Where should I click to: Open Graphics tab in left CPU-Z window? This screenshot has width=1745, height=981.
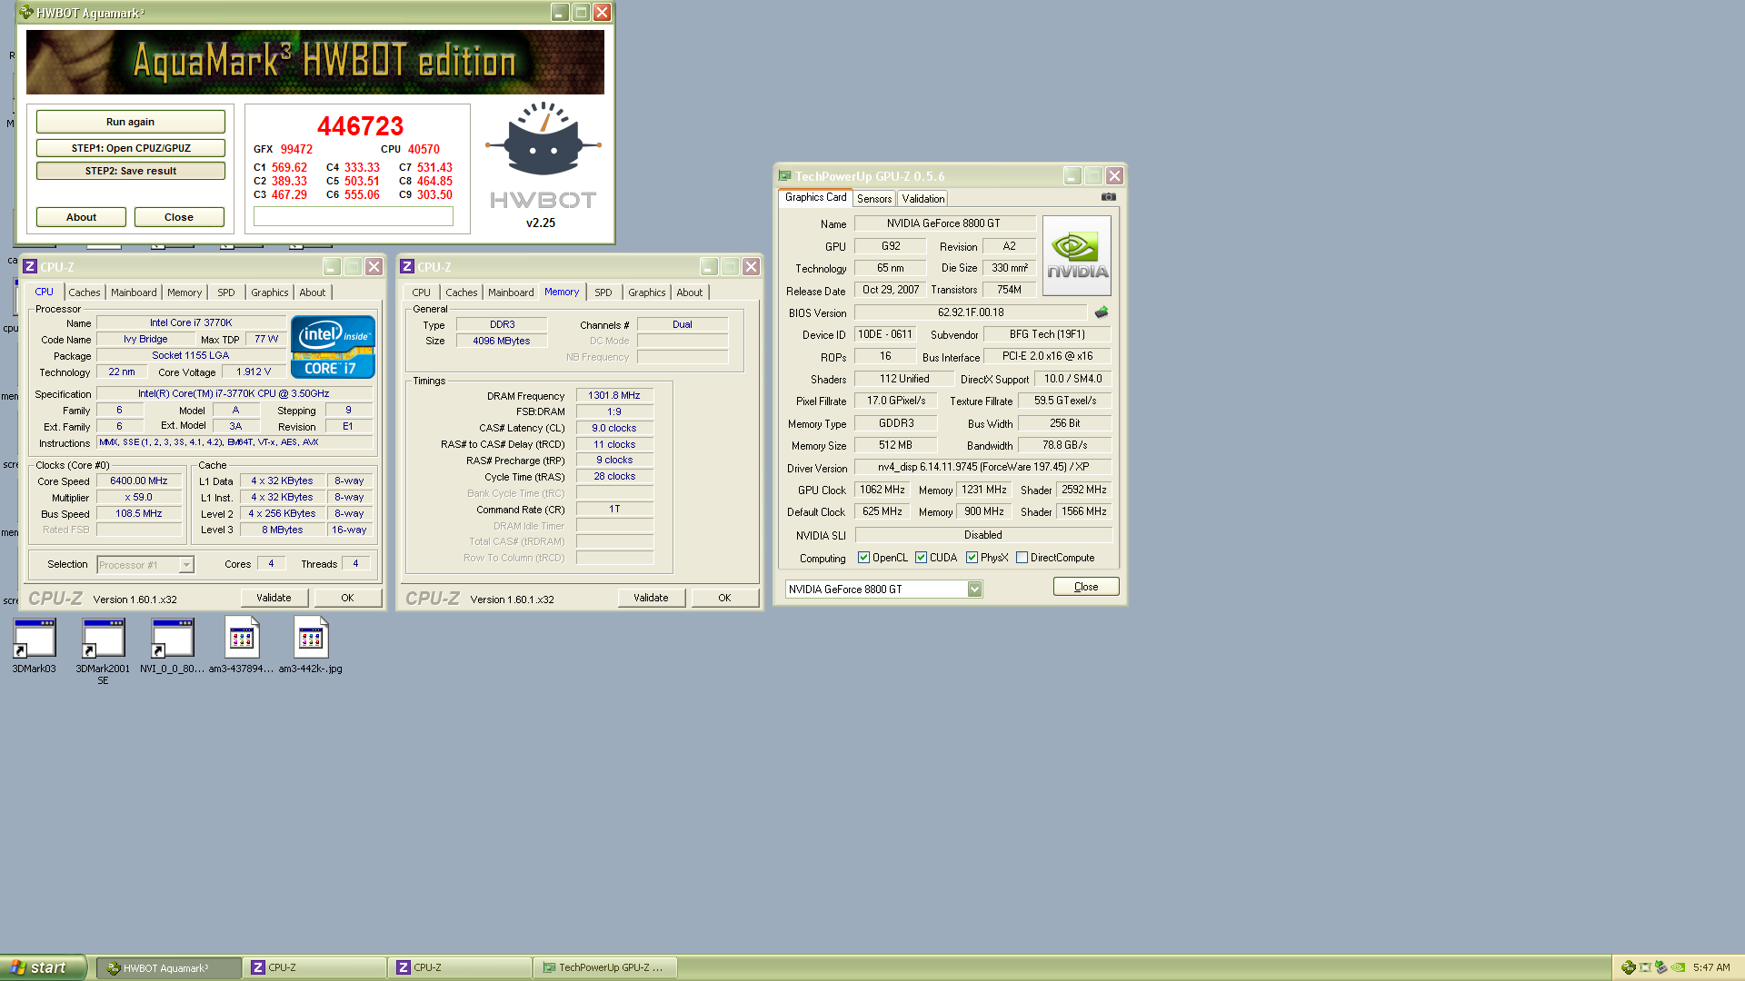[x=270, y=292]
